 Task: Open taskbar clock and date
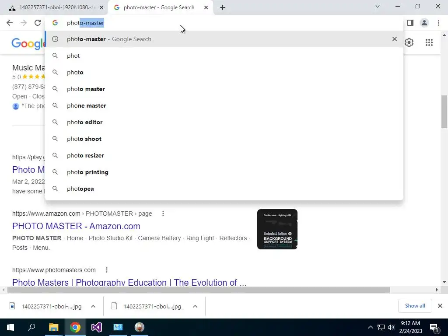(x=410, y=327)
